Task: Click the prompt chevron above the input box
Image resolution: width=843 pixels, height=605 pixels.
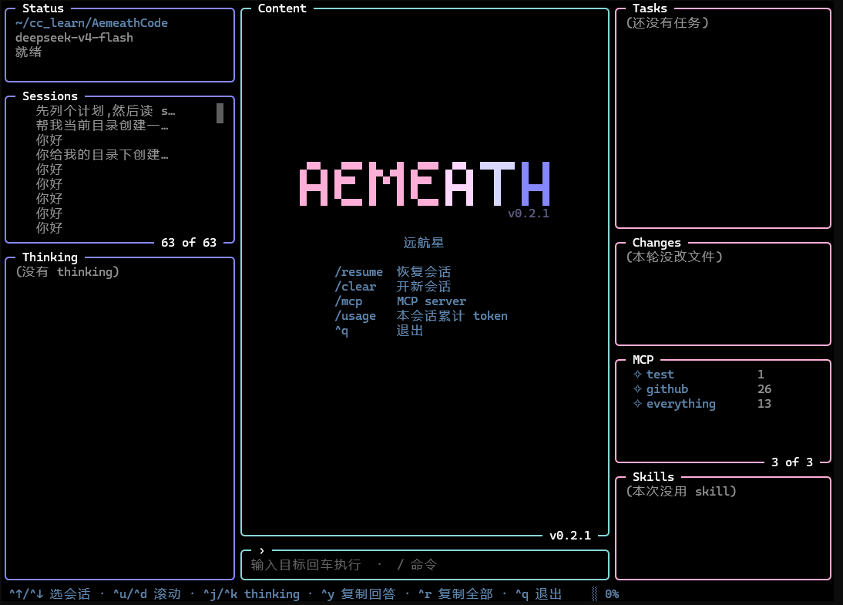Action: 262,551
